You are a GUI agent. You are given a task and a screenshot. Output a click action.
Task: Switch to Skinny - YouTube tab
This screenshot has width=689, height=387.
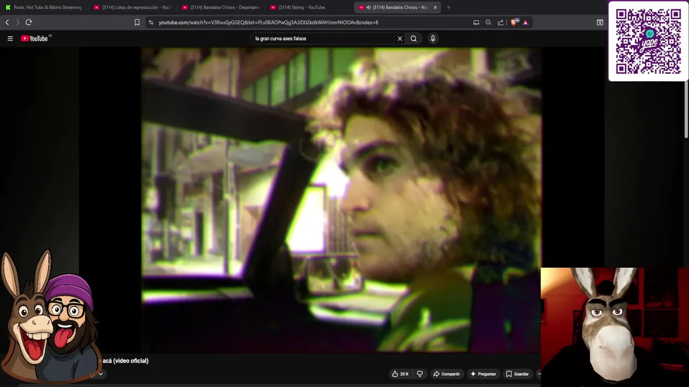[x=310, y=8]
